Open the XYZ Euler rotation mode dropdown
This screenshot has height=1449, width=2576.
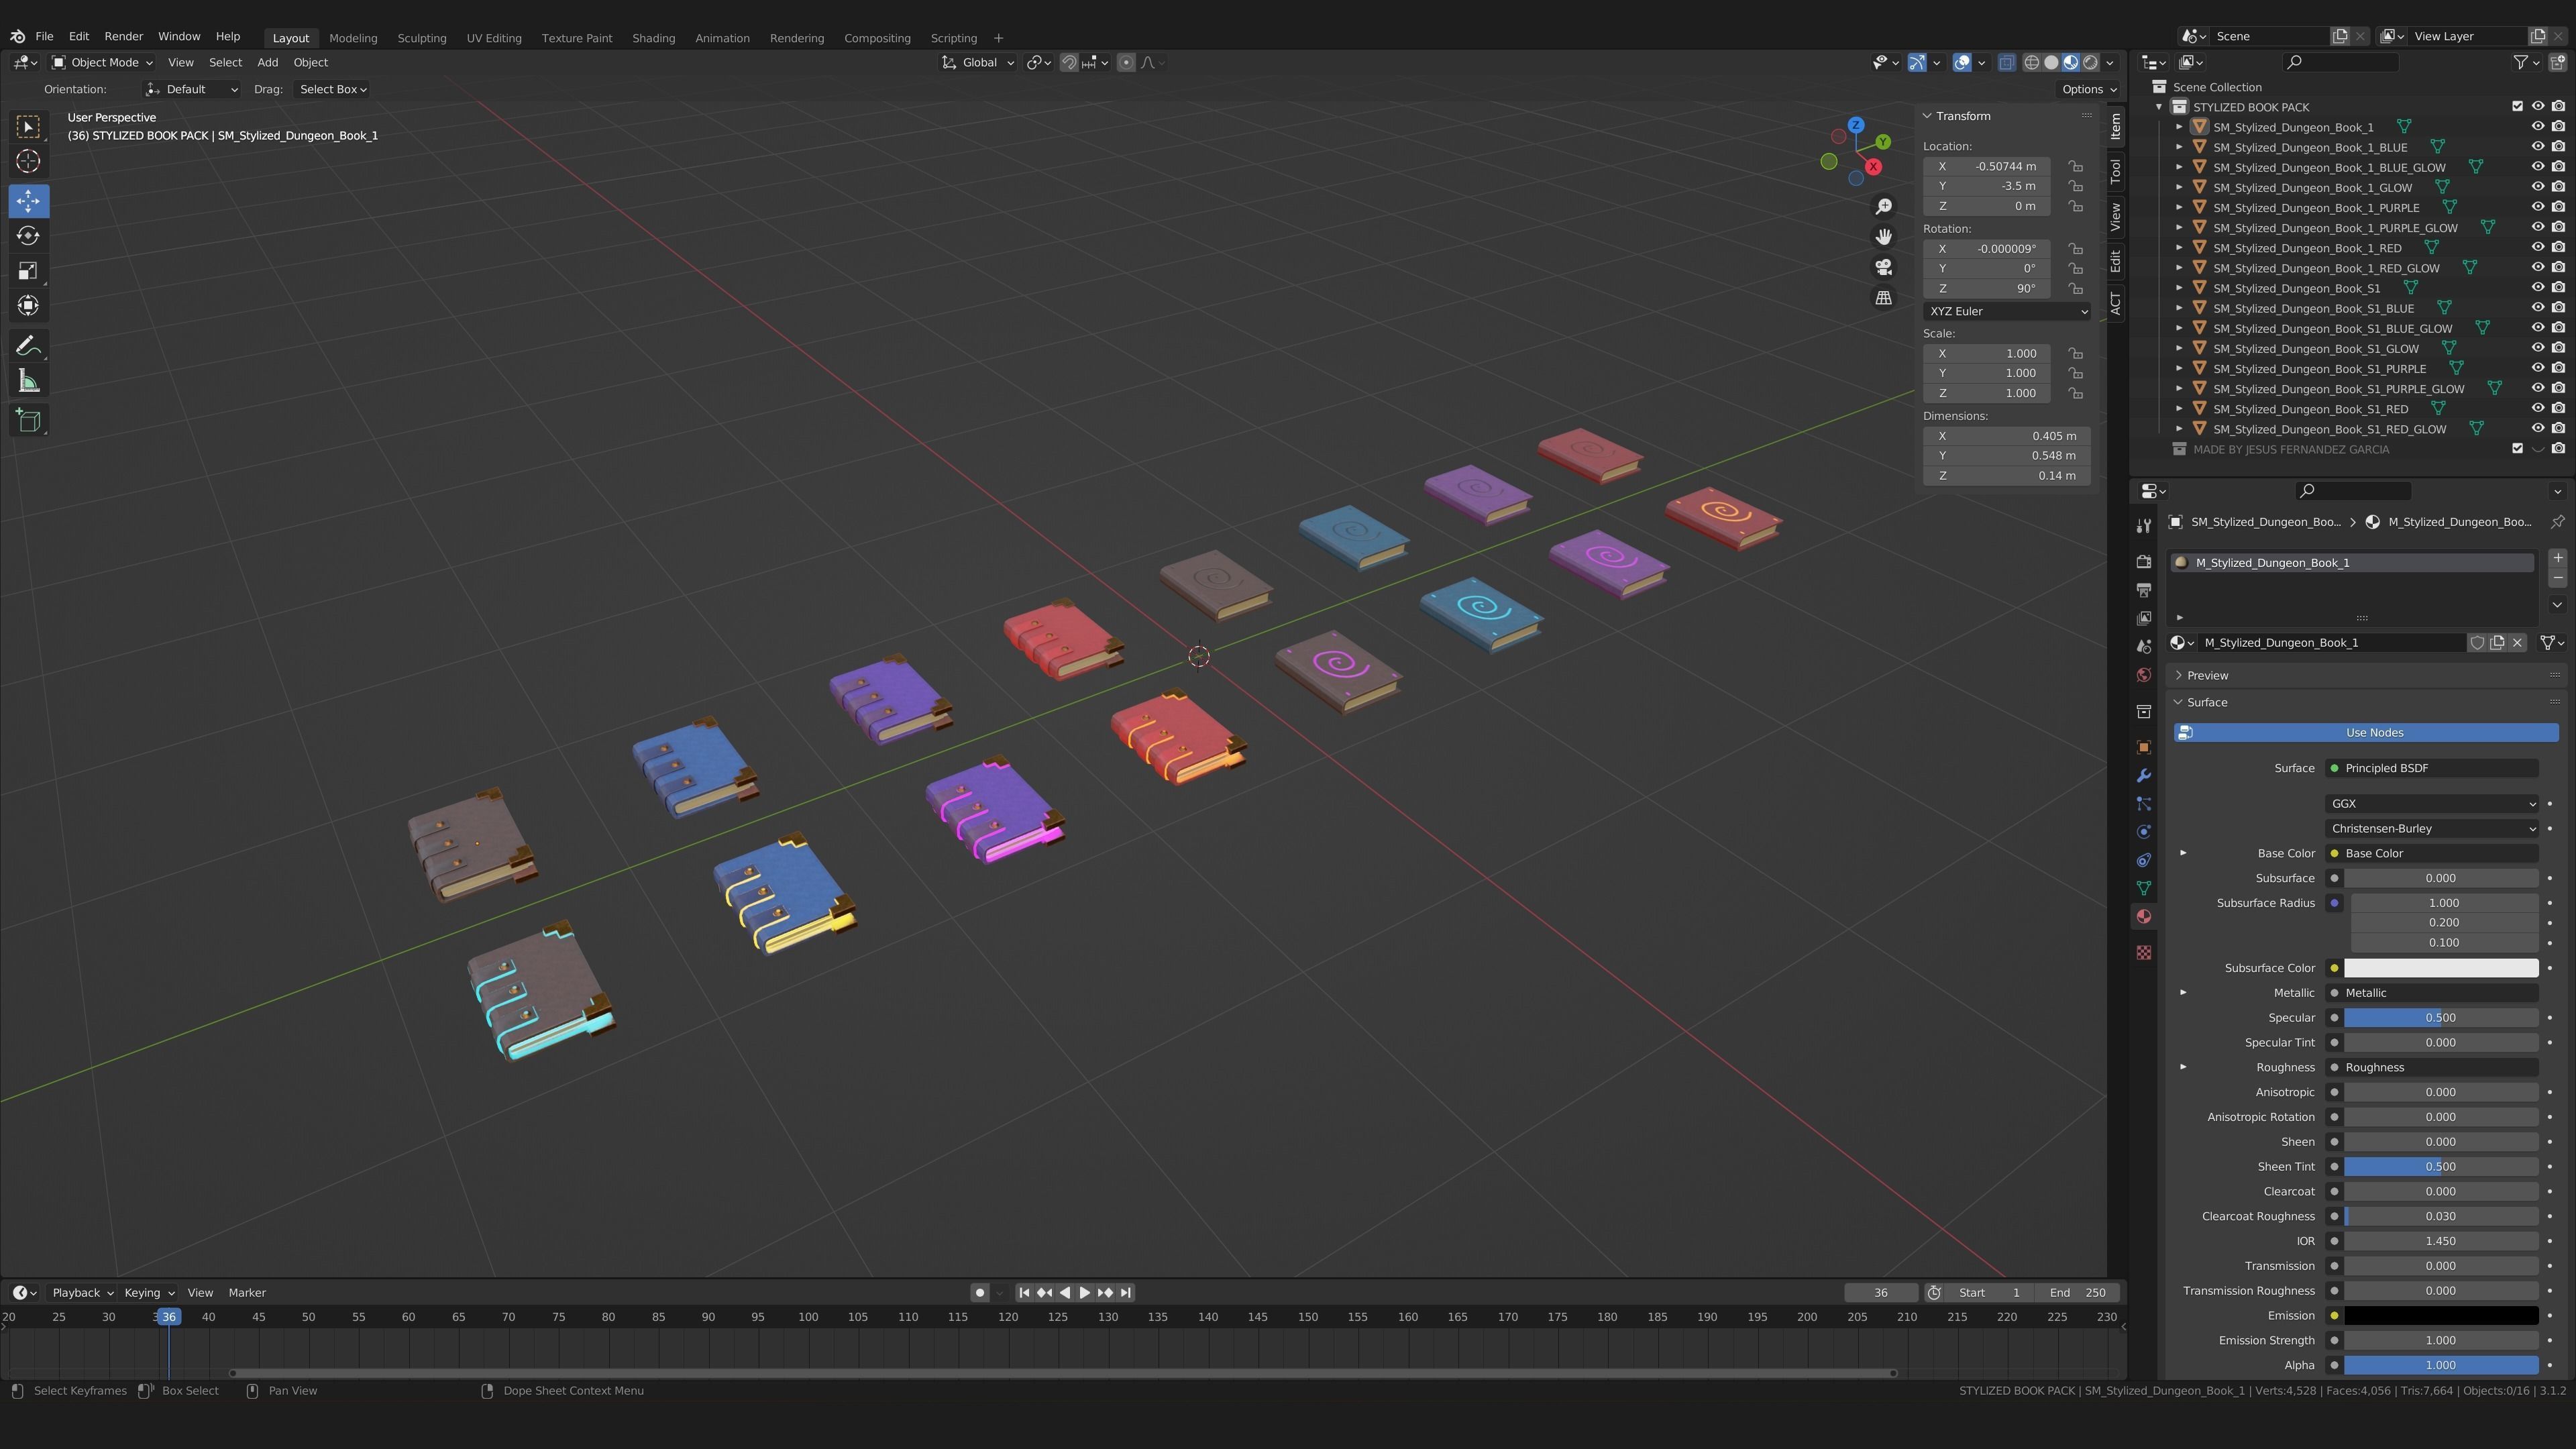(2006, 311)
